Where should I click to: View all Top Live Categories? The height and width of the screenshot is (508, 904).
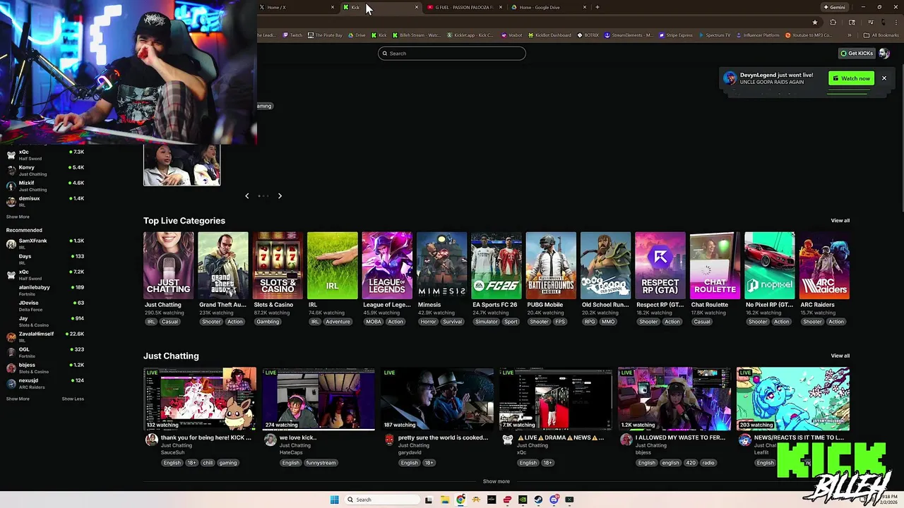[840, 220]
